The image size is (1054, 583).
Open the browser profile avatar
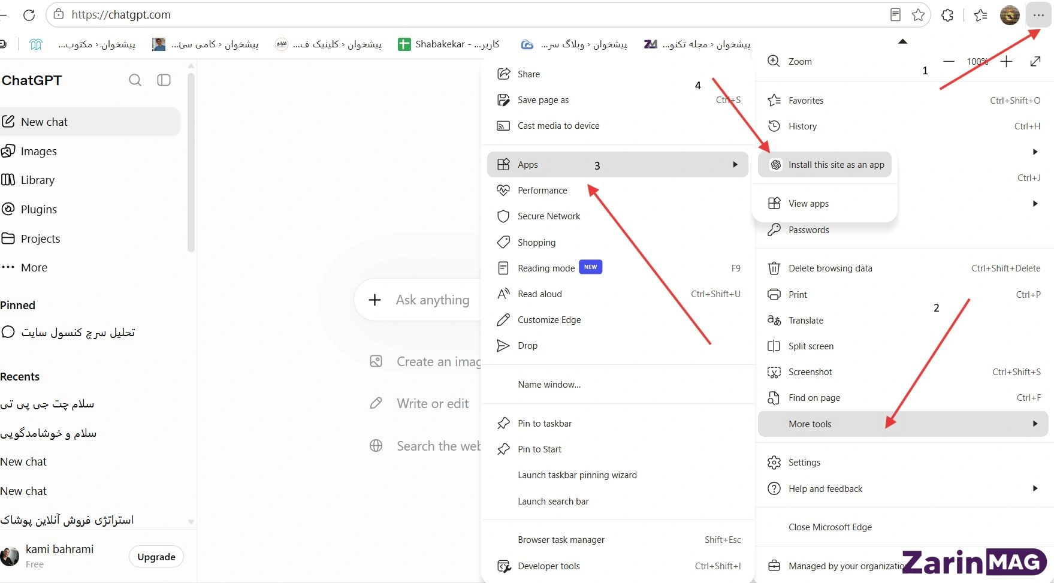(1010, 15)
